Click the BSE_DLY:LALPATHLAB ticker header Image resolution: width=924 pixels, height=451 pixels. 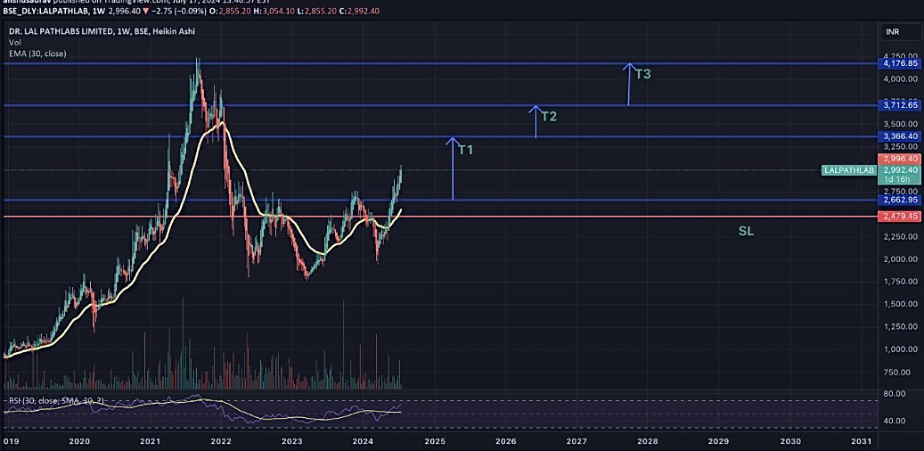click(45, 11)
